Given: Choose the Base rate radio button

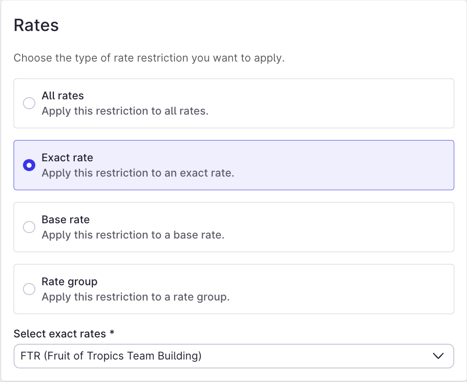Looking at the screenshot, I should [29, 227].
